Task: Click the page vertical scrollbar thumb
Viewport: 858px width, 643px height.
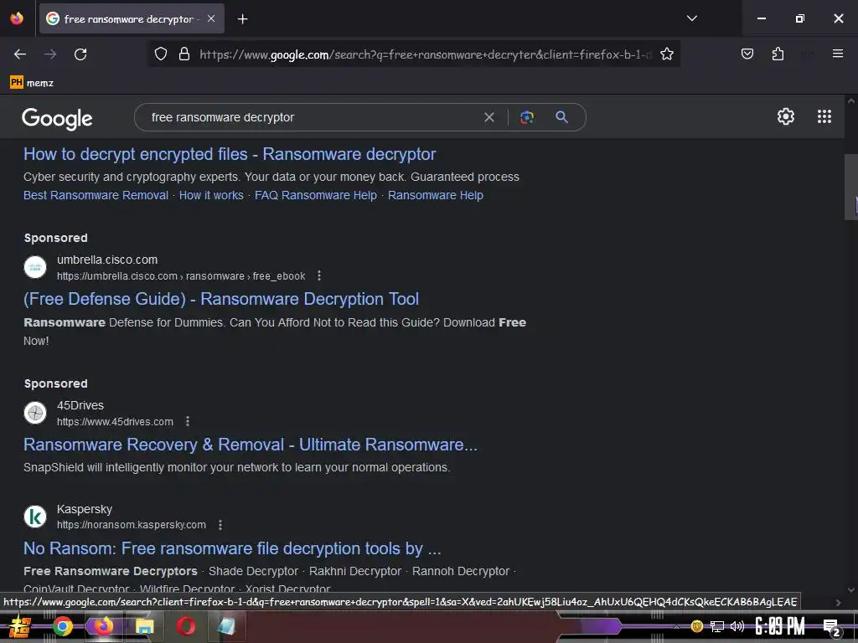Action: [851, 187]
